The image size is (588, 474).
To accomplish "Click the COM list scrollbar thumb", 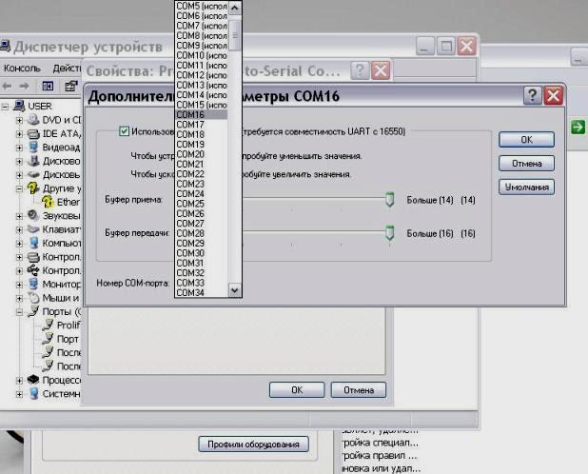I will pos(235,35).
